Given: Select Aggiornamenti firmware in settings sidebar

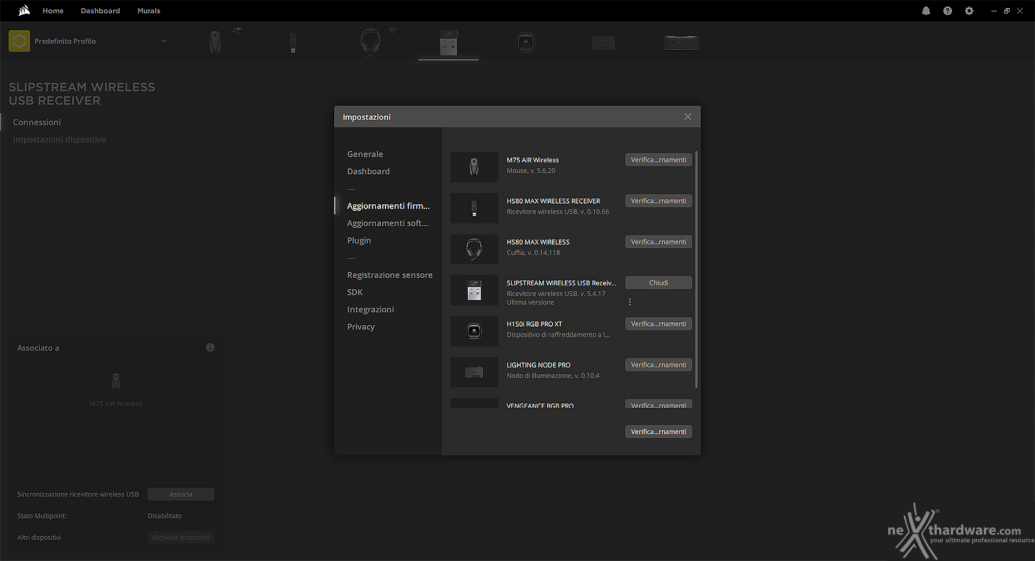Looking at the screenshot, I should coord(388,206).
